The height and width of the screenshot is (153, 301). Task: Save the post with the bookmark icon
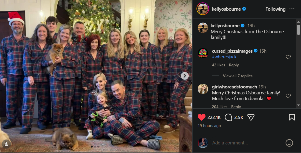292,117
